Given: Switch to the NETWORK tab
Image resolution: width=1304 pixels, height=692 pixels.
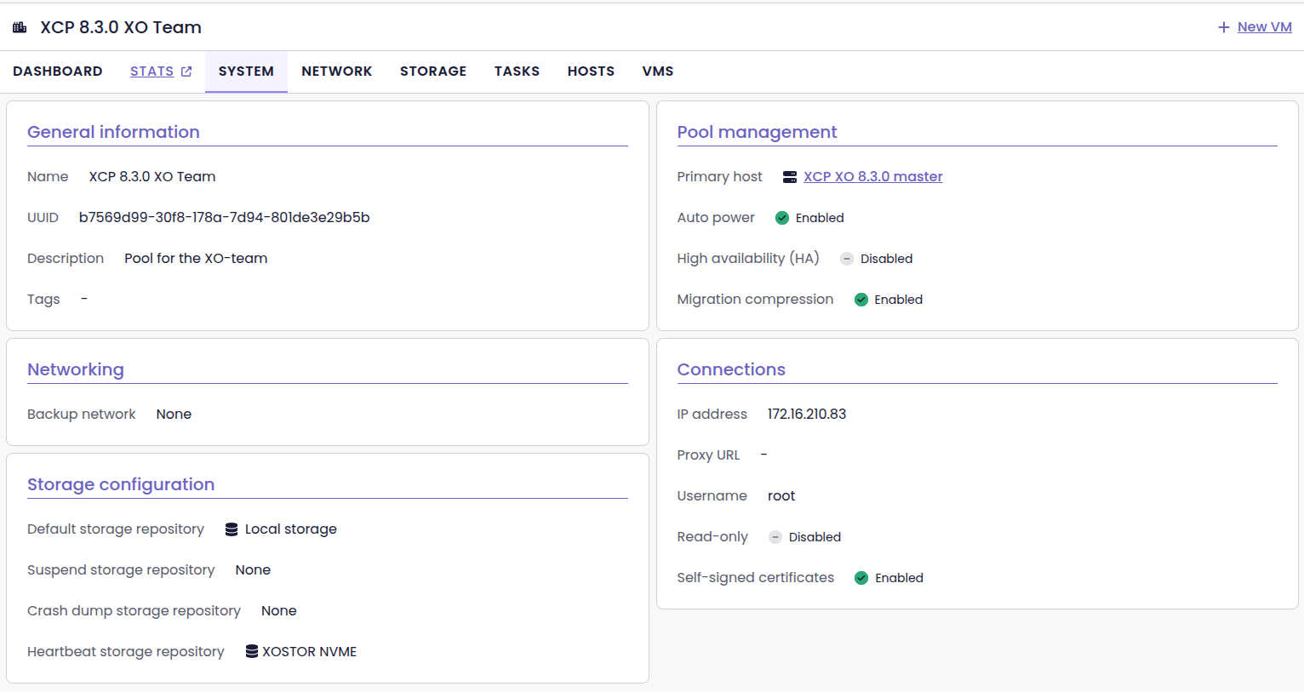Looking at the screenshot, I should (337, 71).
